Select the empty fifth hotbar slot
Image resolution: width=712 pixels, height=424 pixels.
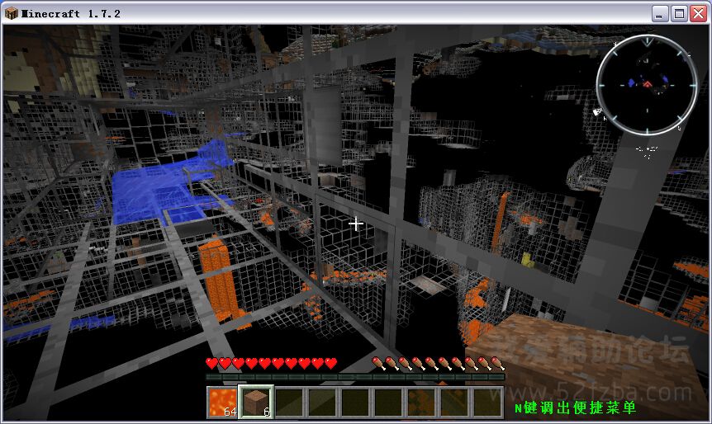pos(355,402)
